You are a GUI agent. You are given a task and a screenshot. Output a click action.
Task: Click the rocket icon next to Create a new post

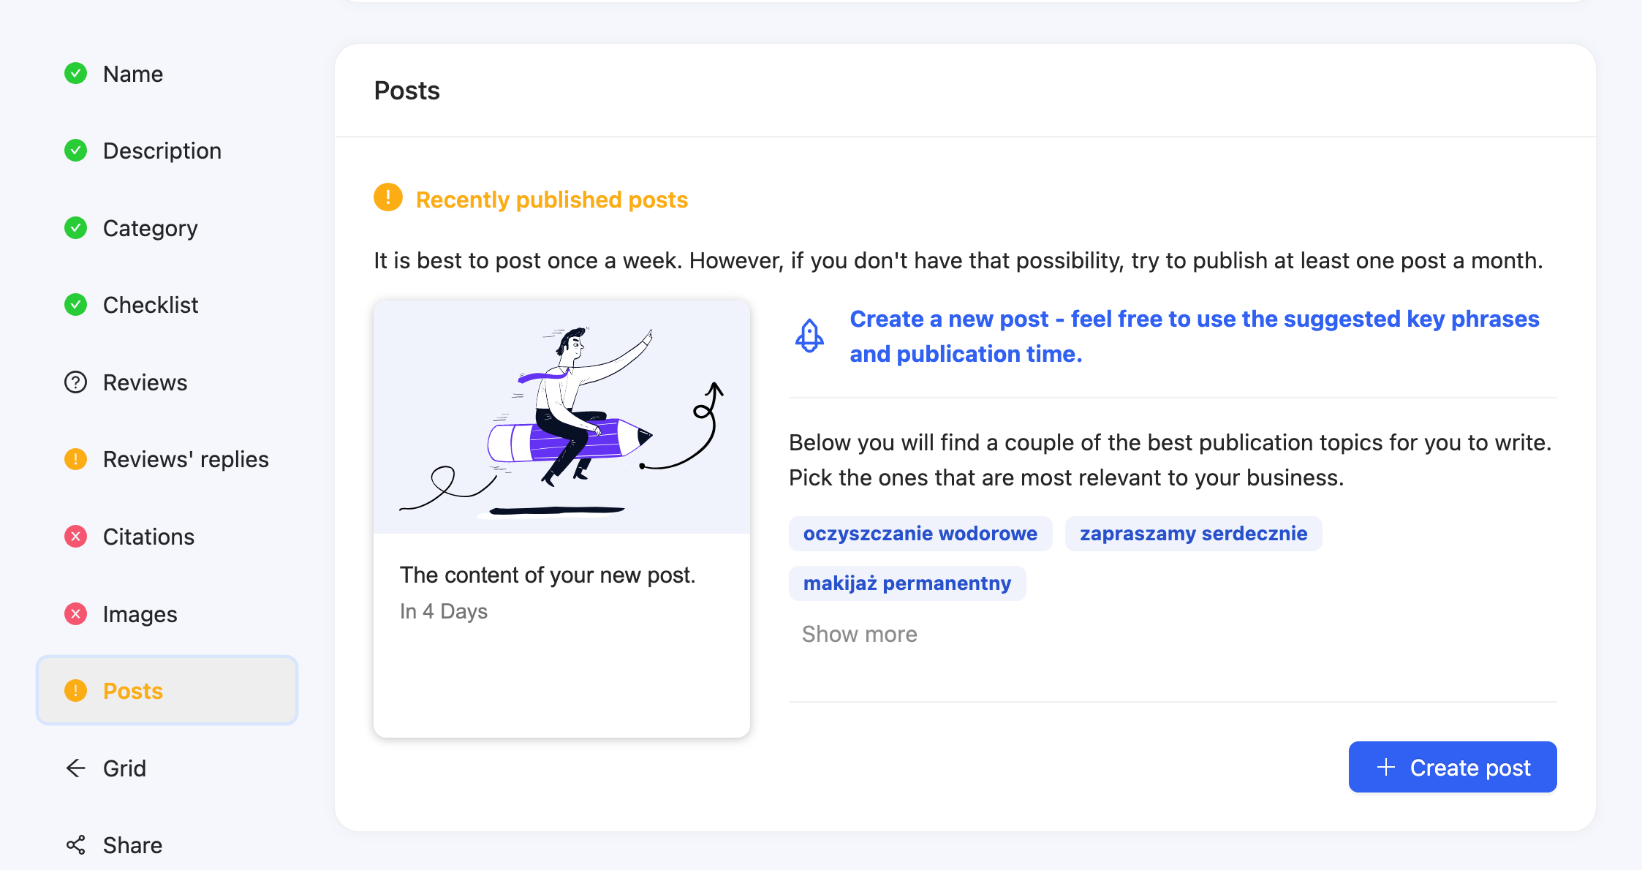(809, 336)
